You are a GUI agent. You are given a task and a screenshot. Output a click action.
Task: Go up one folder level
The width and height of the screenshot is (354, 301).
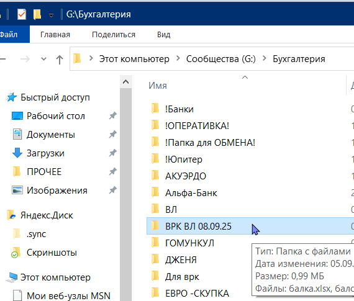pos(60,60)
